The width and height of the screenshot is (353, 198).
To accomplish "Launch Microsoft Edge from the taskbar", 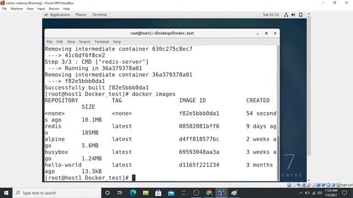I will tap(133, 193).
